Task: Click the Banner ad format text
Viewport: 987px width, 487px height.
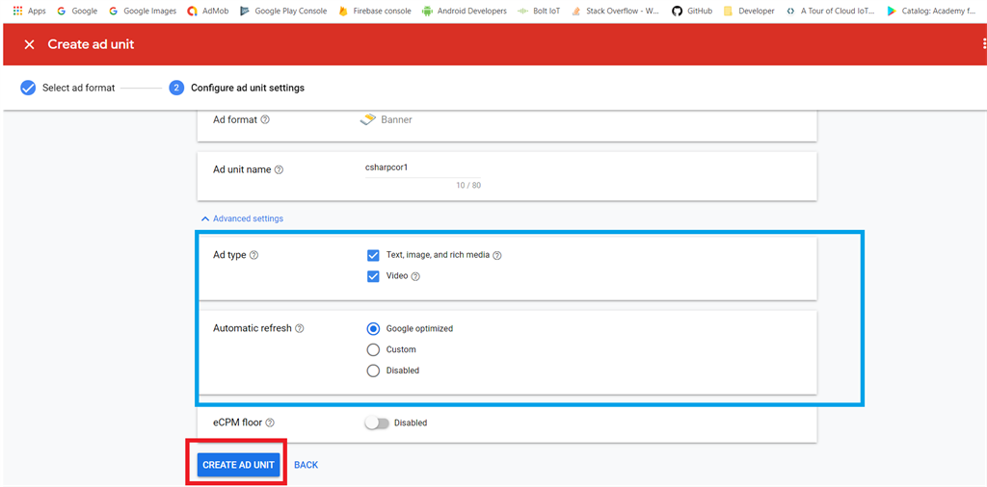Action: [x=396, y=119]
